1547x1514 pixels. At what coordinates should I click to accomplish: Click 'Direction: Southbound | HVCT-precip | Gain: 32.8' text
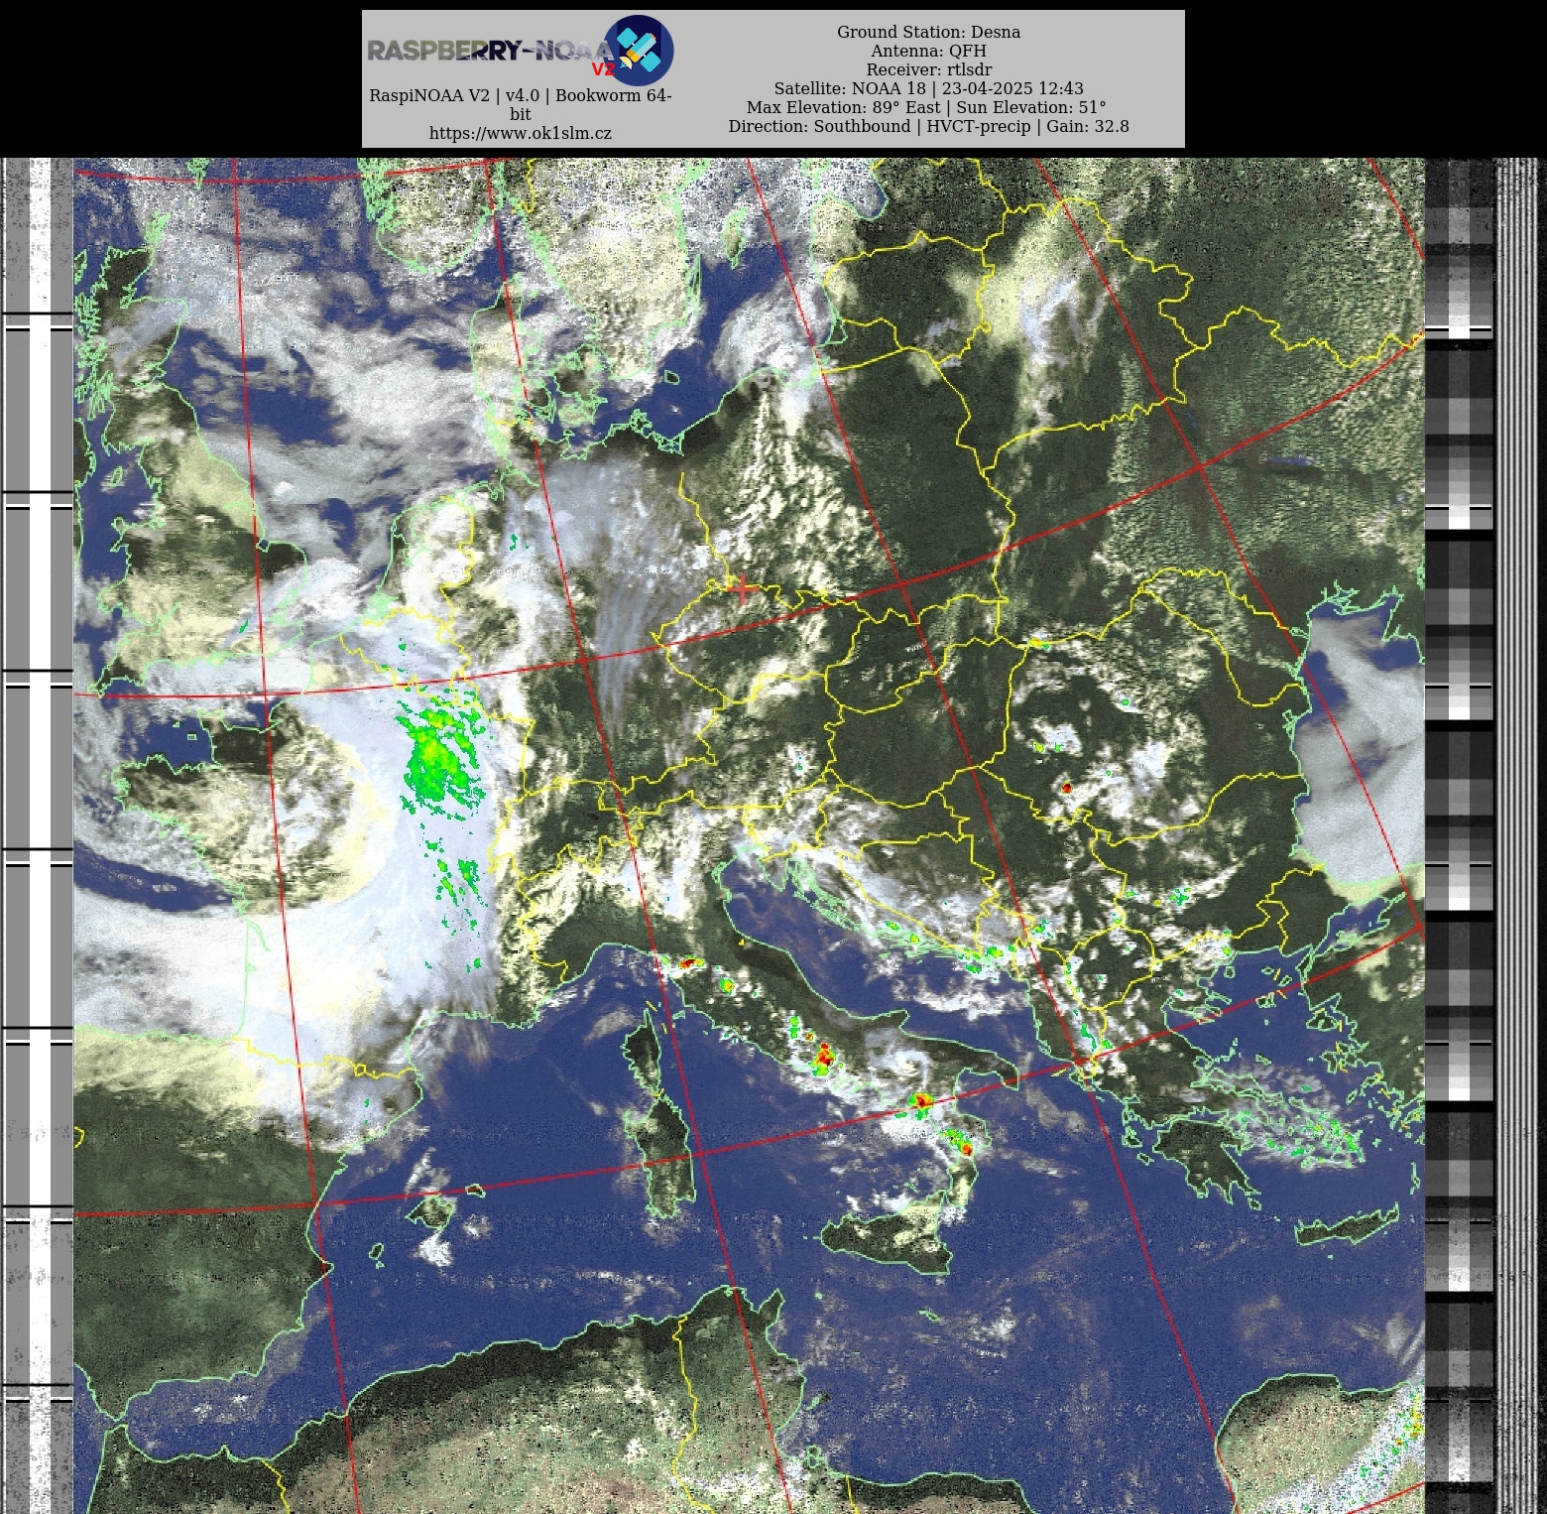[x=928, y=126]
